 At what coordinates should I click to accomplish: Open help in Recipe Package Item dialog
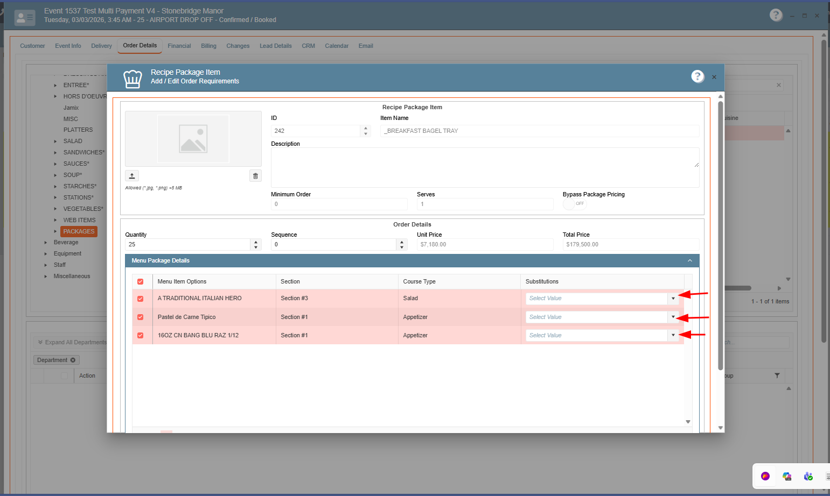coord(698,76)
